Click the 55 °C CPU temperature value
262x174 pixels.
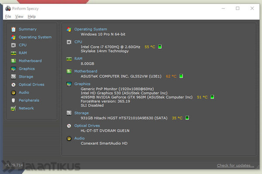point(150,47)
